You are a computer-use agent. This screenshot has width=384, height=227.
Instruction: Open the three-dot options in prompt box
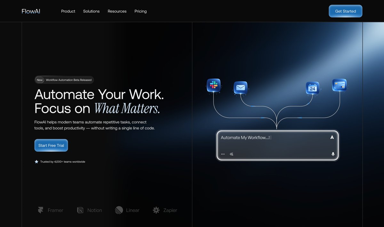223,154
